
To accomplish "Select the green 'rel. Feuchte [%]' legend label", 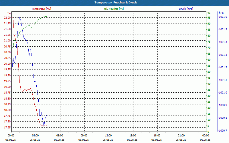I will tap(114, 9).
